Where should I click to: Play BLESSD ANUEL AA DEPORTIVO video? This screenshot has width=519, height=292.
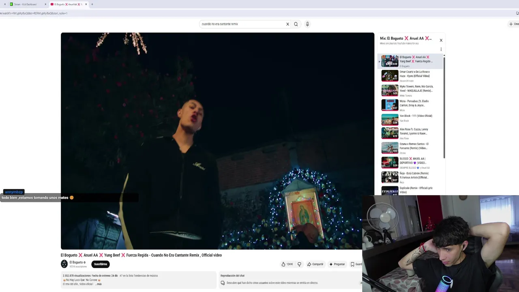[410, 163]
